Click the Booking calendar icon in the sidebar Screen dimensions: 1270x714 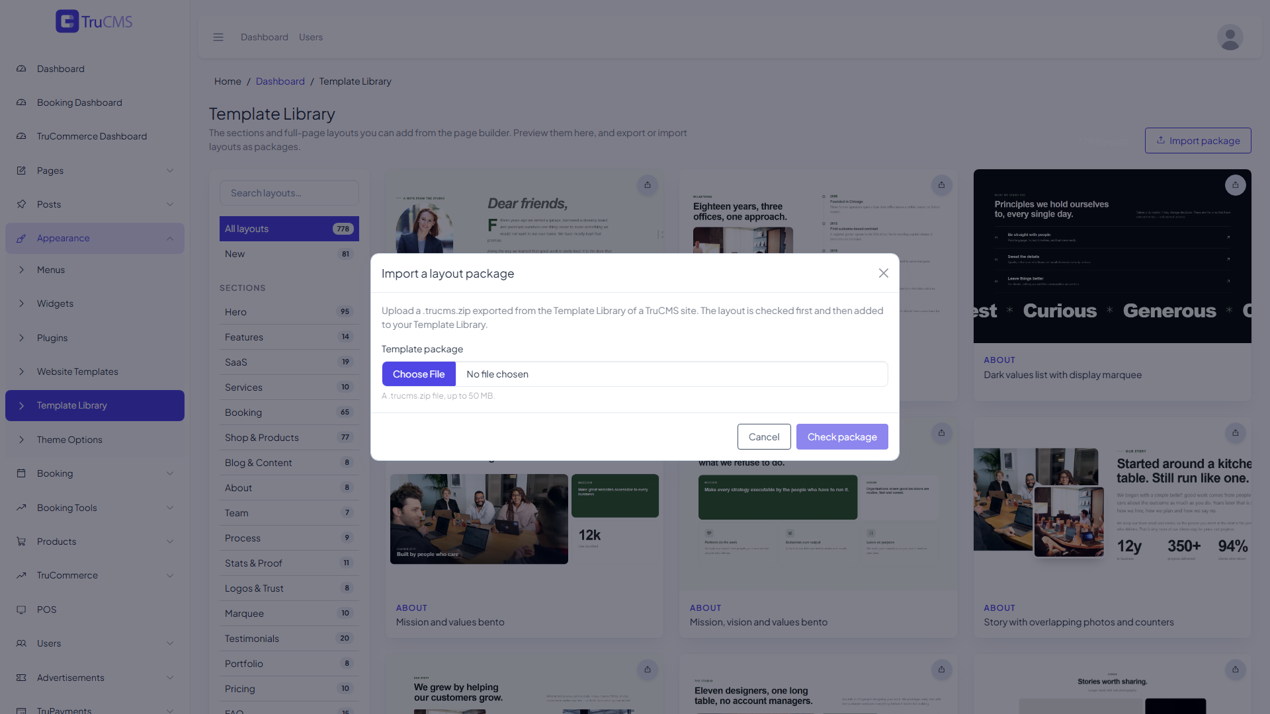[21, 473]
